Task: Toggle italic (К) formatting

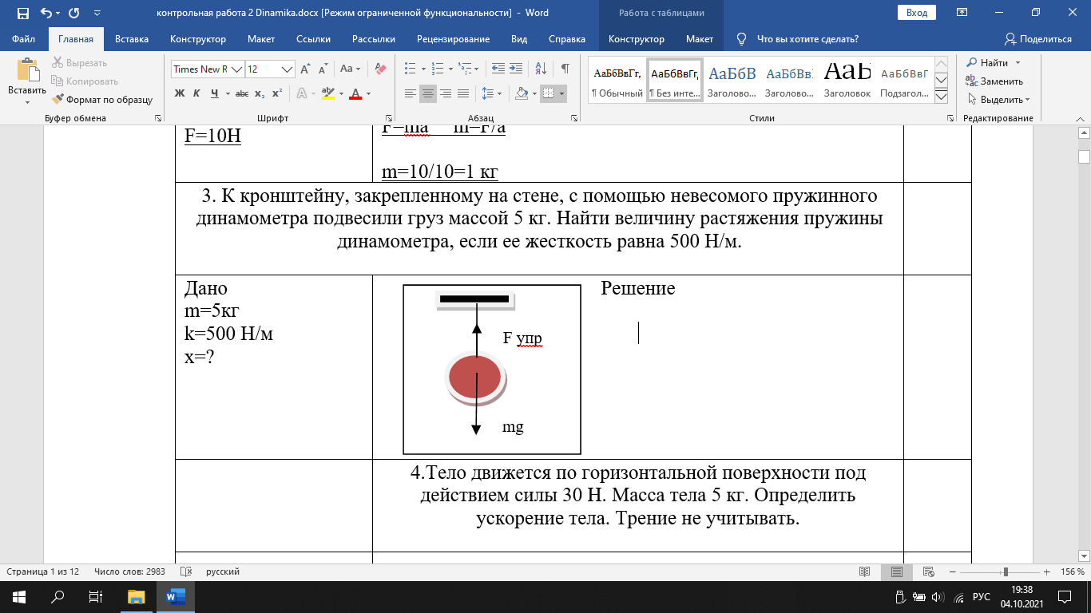Action: [196, 93]
